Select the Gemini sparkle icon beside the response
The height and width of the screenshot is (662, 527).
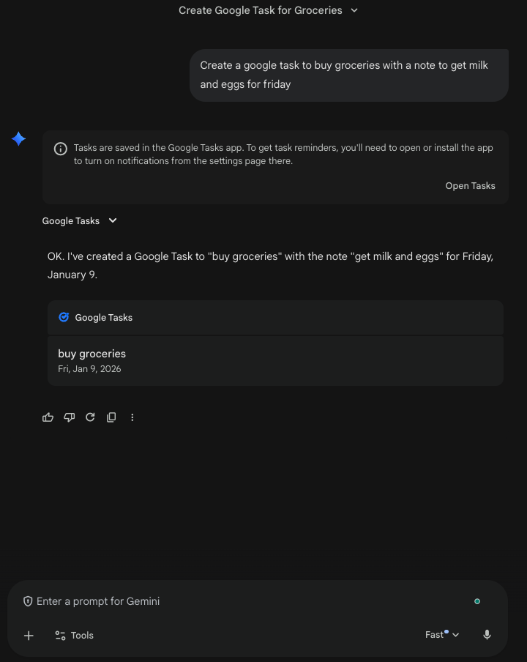pyautogui.click(x=18, y=138)
